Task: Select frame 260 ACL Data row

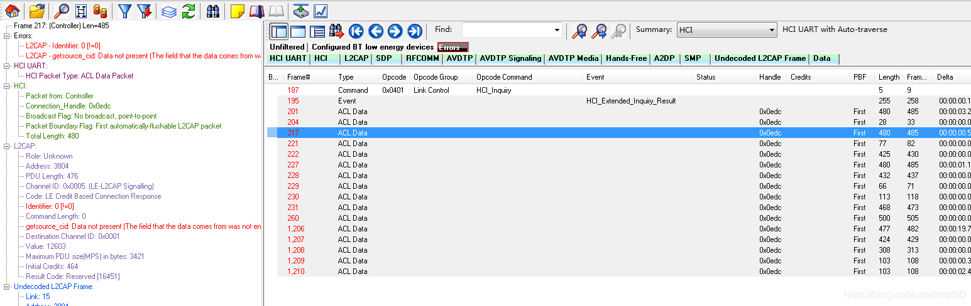Action: point(619,218)
